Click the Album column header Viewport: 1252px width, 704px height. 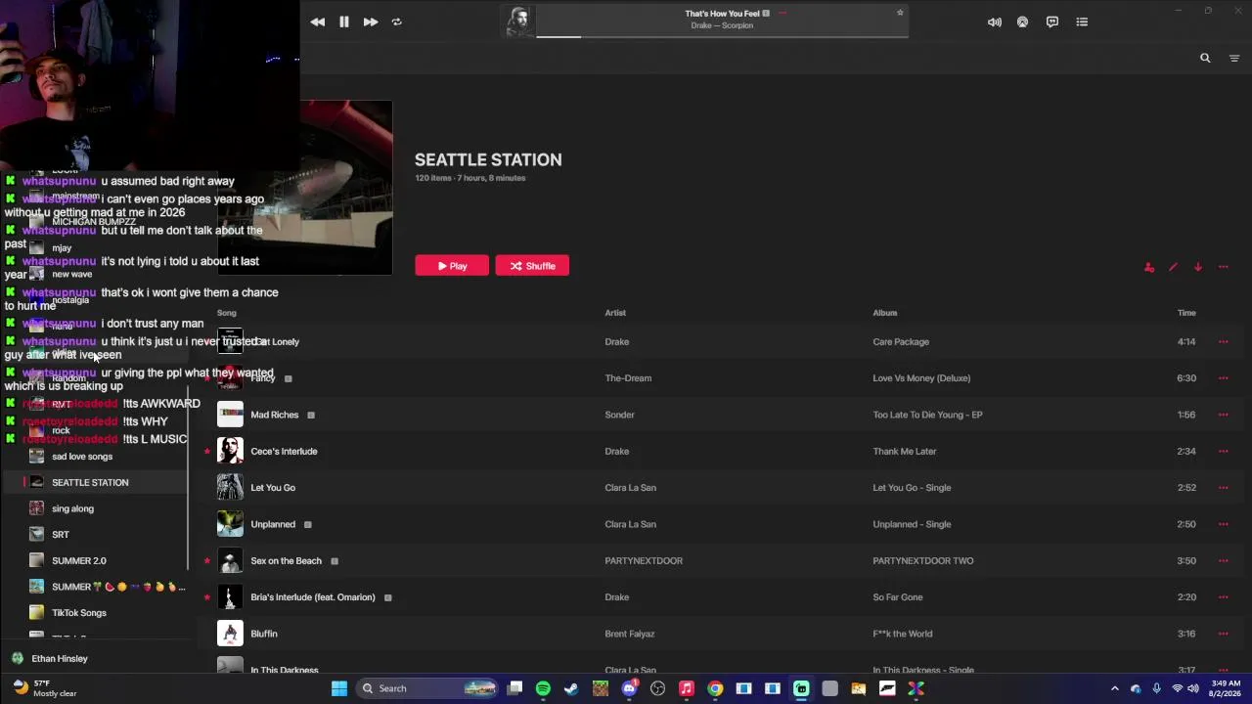[885, 313]
